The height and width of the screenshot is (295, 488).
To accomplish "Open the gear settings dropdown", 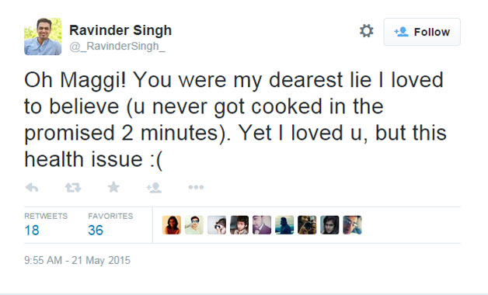I will [x=366, y=31].
